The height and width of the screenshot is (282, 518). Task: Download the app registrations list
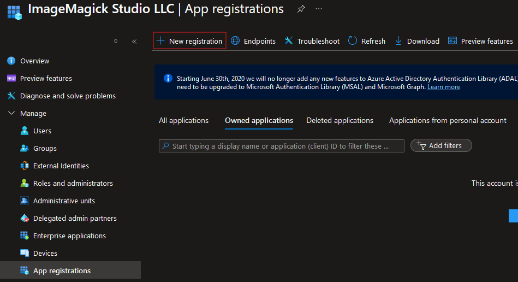click(417, 40)
